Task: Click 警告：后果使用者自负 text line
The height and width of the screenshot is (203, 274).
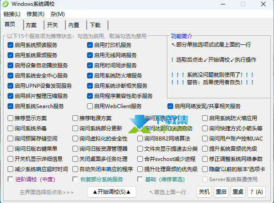Action: tap(212, 82)
